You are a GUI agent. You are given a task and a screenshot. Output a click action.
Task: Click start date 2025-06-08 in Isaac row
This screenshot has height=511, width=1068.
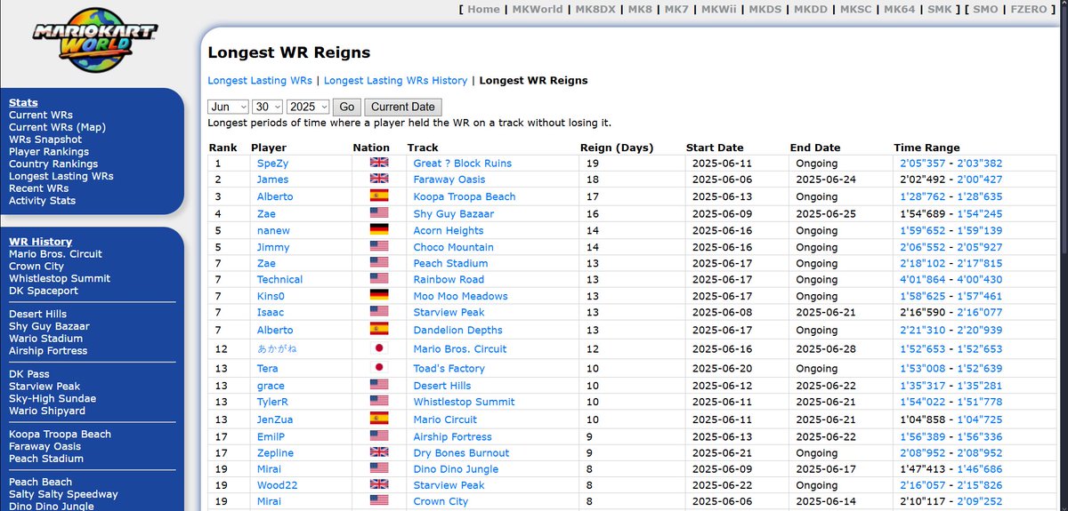(x=722, y=313)
